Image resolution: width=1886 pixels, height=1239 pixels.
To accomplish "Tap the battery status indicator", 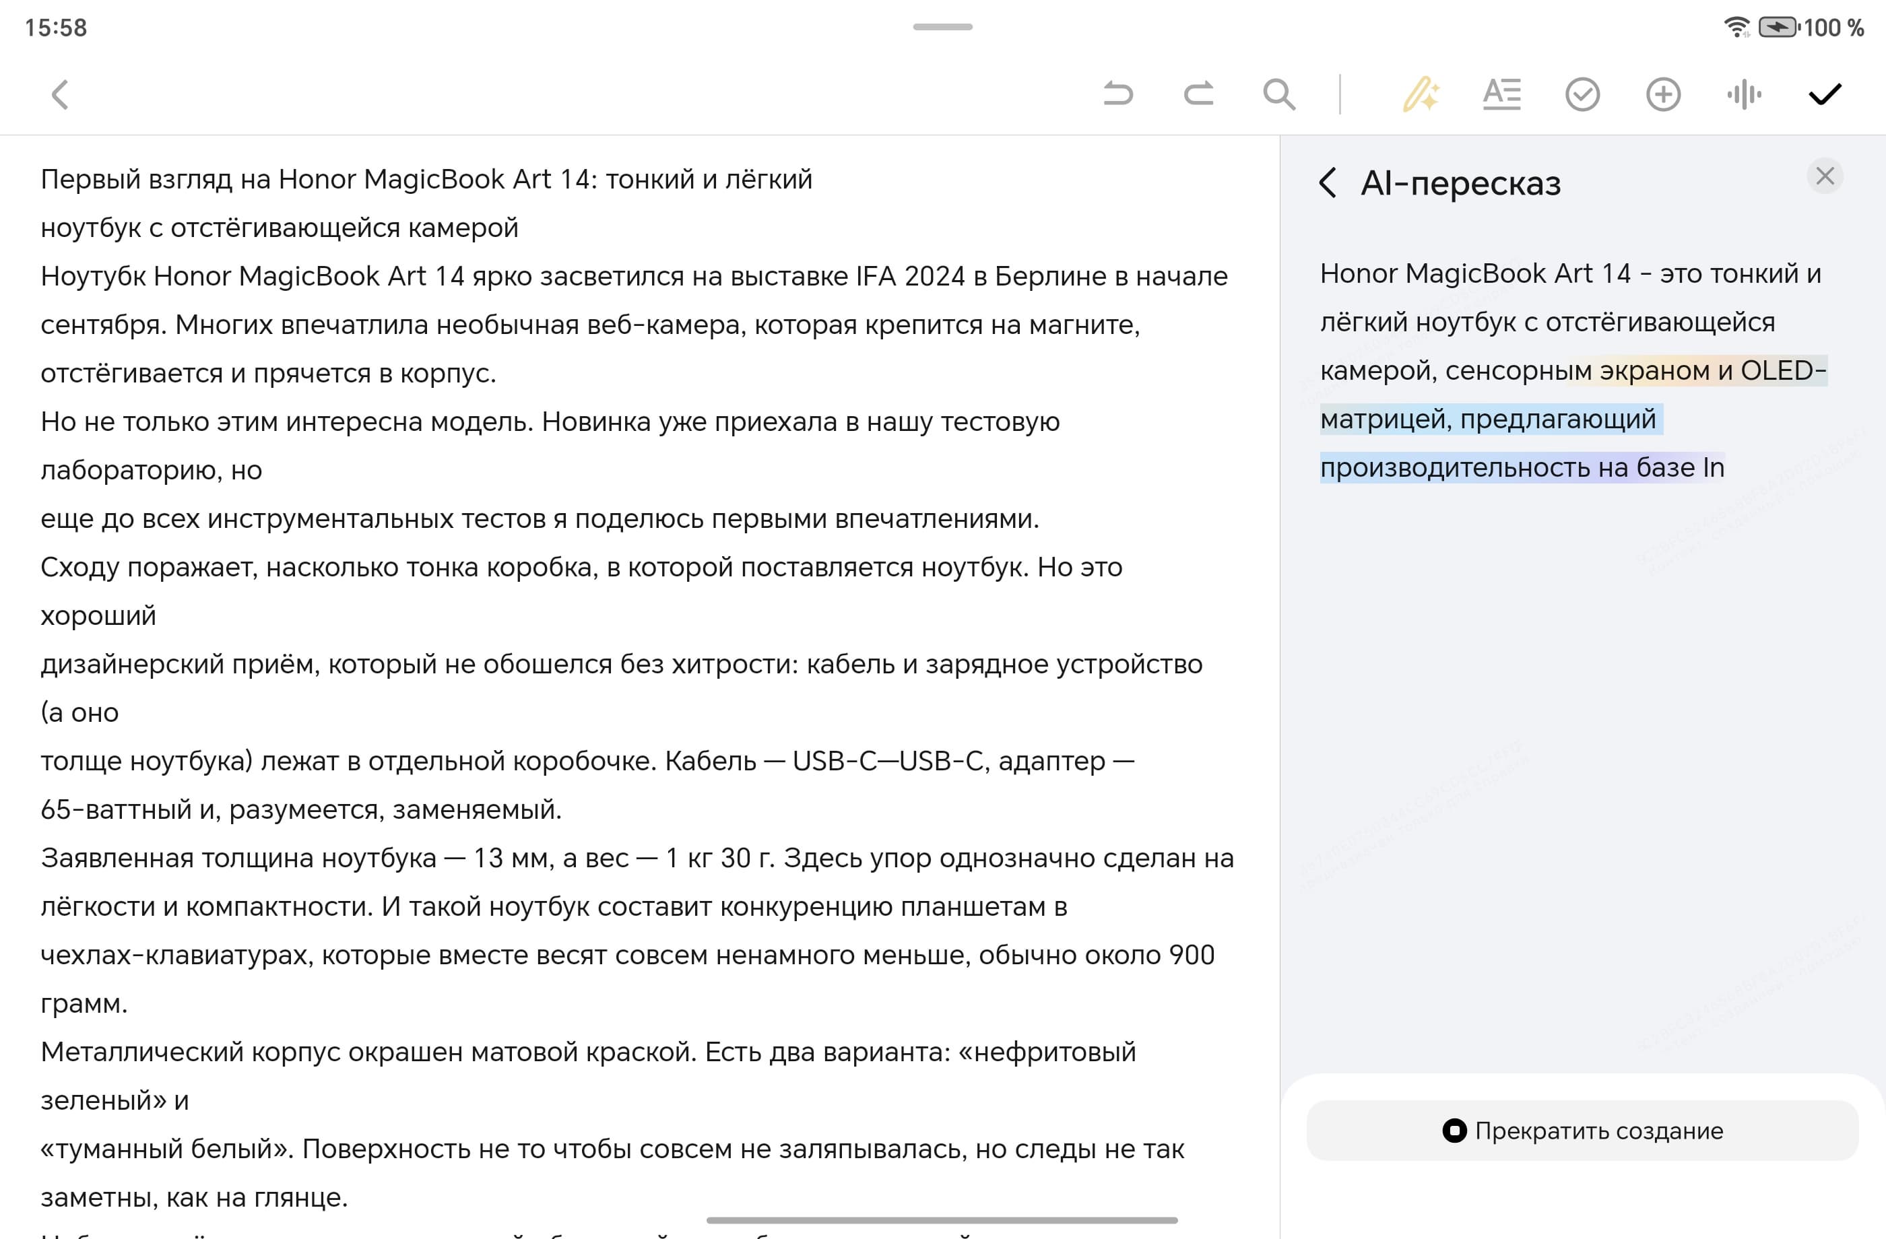I will point(1778,28).
